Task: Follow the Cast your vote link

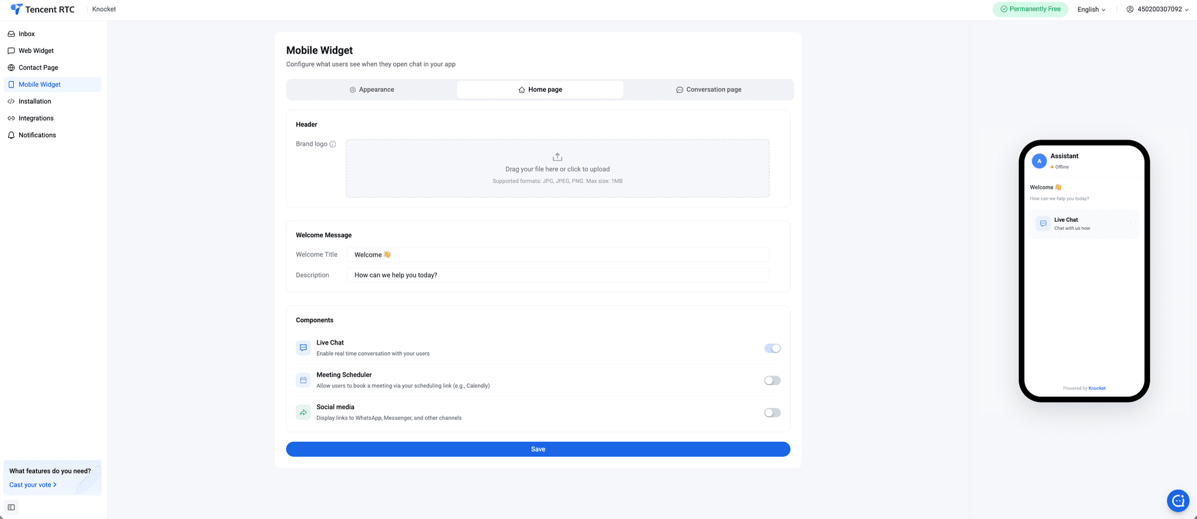Action: click(33, 485)
